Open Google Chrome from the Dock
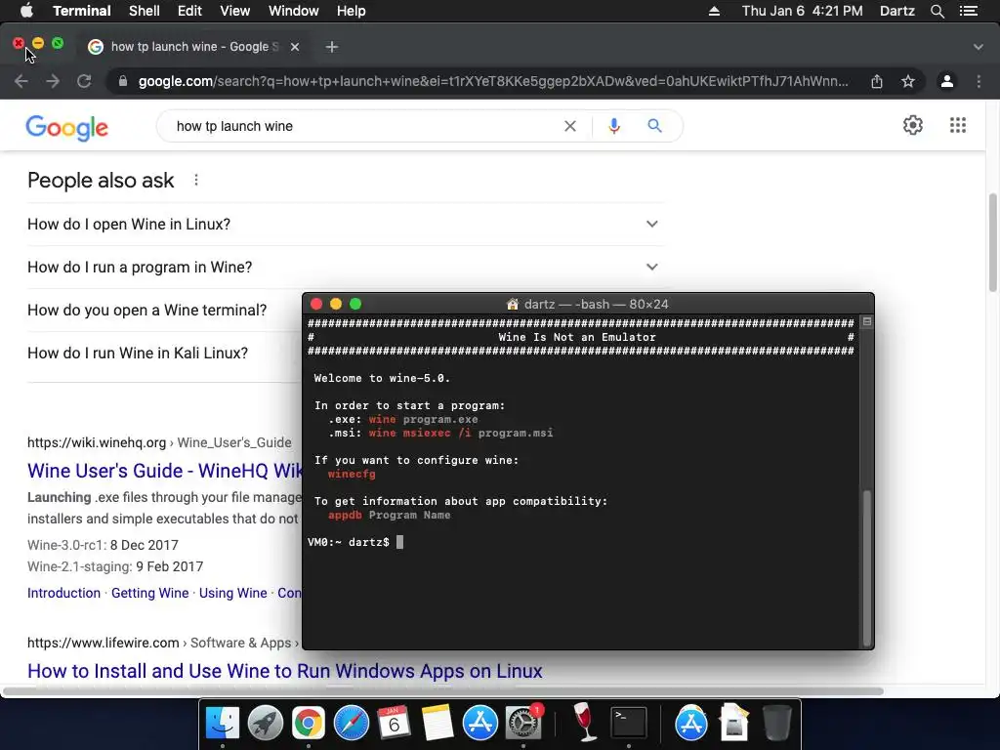The height and width of the screenshot is (750, 1000). click(x=308, y=724)
